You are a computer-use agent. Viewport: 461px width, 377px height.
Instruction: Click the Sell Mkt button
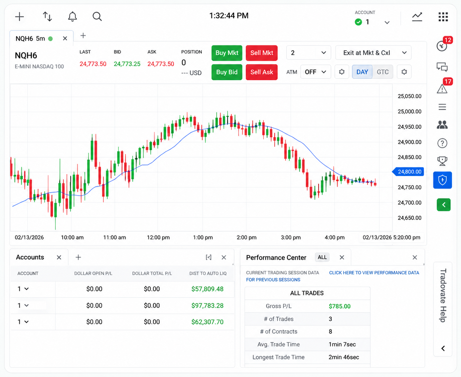click(x=262, y=53)
